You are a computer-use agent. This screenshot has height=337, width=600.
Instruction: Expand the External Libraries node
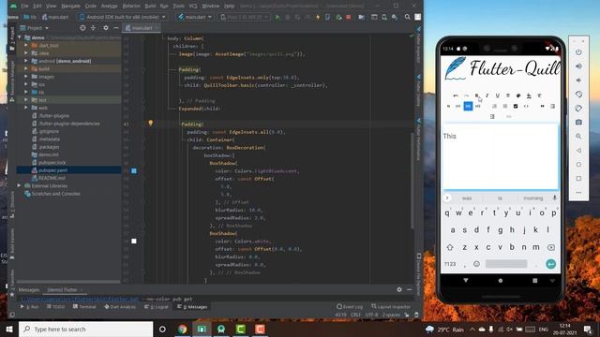pos(19,185)
